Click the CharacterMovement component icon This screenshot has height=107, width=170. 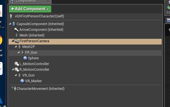click(x=15, y=89)
